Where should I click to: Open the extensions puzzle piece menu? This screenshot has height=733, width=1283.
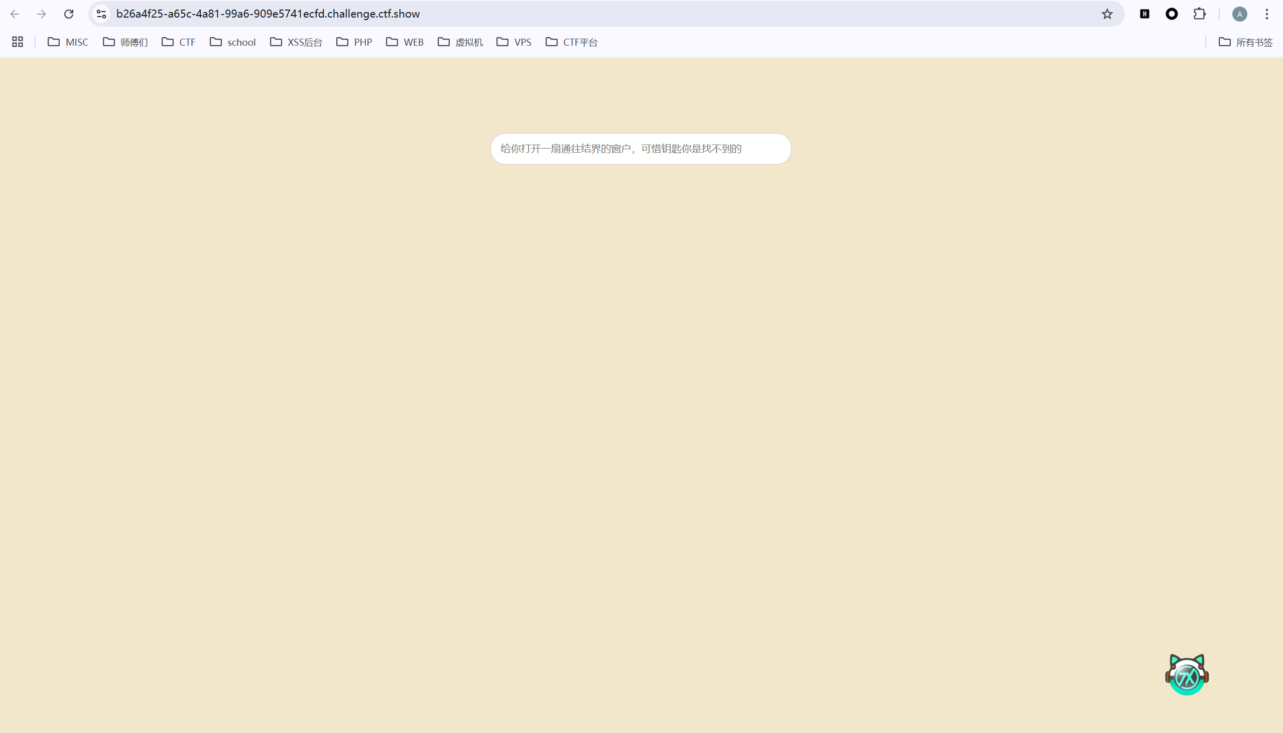click(1200, 14)
